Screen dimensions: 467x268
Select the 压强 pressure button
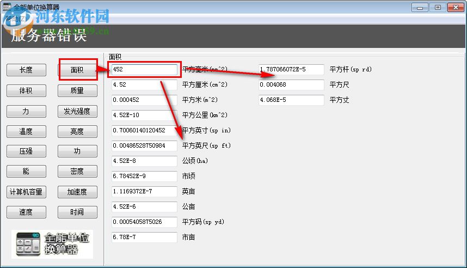(x=26, y=151)
